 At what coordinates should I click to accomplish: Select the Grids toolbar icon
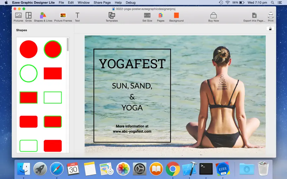click(28, 17)
